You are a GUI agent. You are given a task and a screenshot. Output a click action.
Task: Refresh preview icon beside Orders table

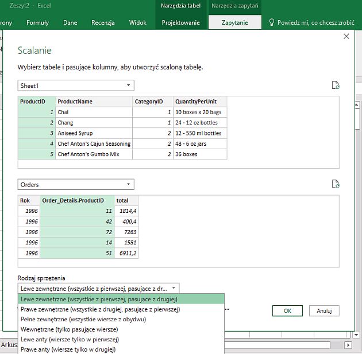coord(336,184)
